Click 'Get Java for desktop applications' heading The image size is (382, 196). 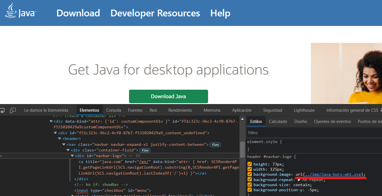pos(168,70)
